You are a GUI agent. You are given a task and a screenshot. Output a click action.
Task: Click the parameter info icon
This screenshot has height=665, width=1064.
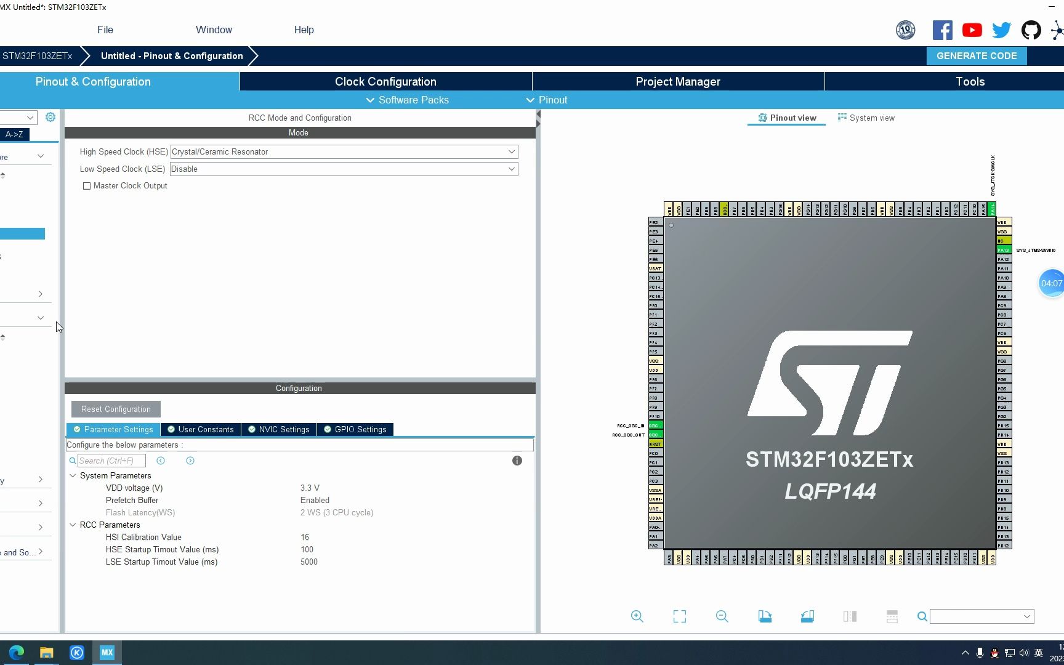coord(517,461)
